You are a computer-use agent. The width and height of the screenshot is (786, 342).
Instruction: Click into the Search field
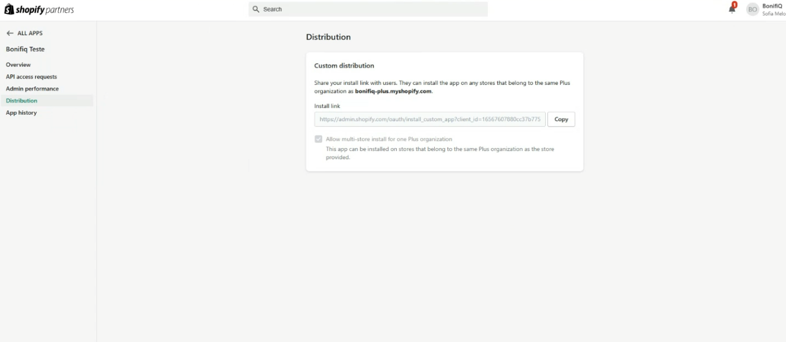pos(368,9)
